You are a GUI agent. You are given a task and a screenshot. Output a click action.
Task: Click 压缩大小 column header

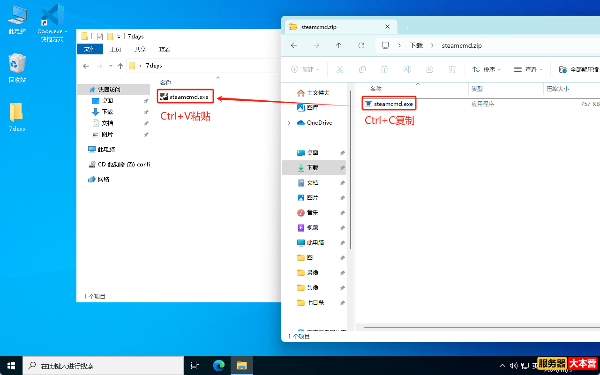coord(558,89)
